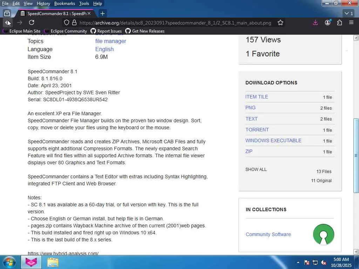
Task: Select the SpeedCommander 8.1 browser tab
Action: 56,14
